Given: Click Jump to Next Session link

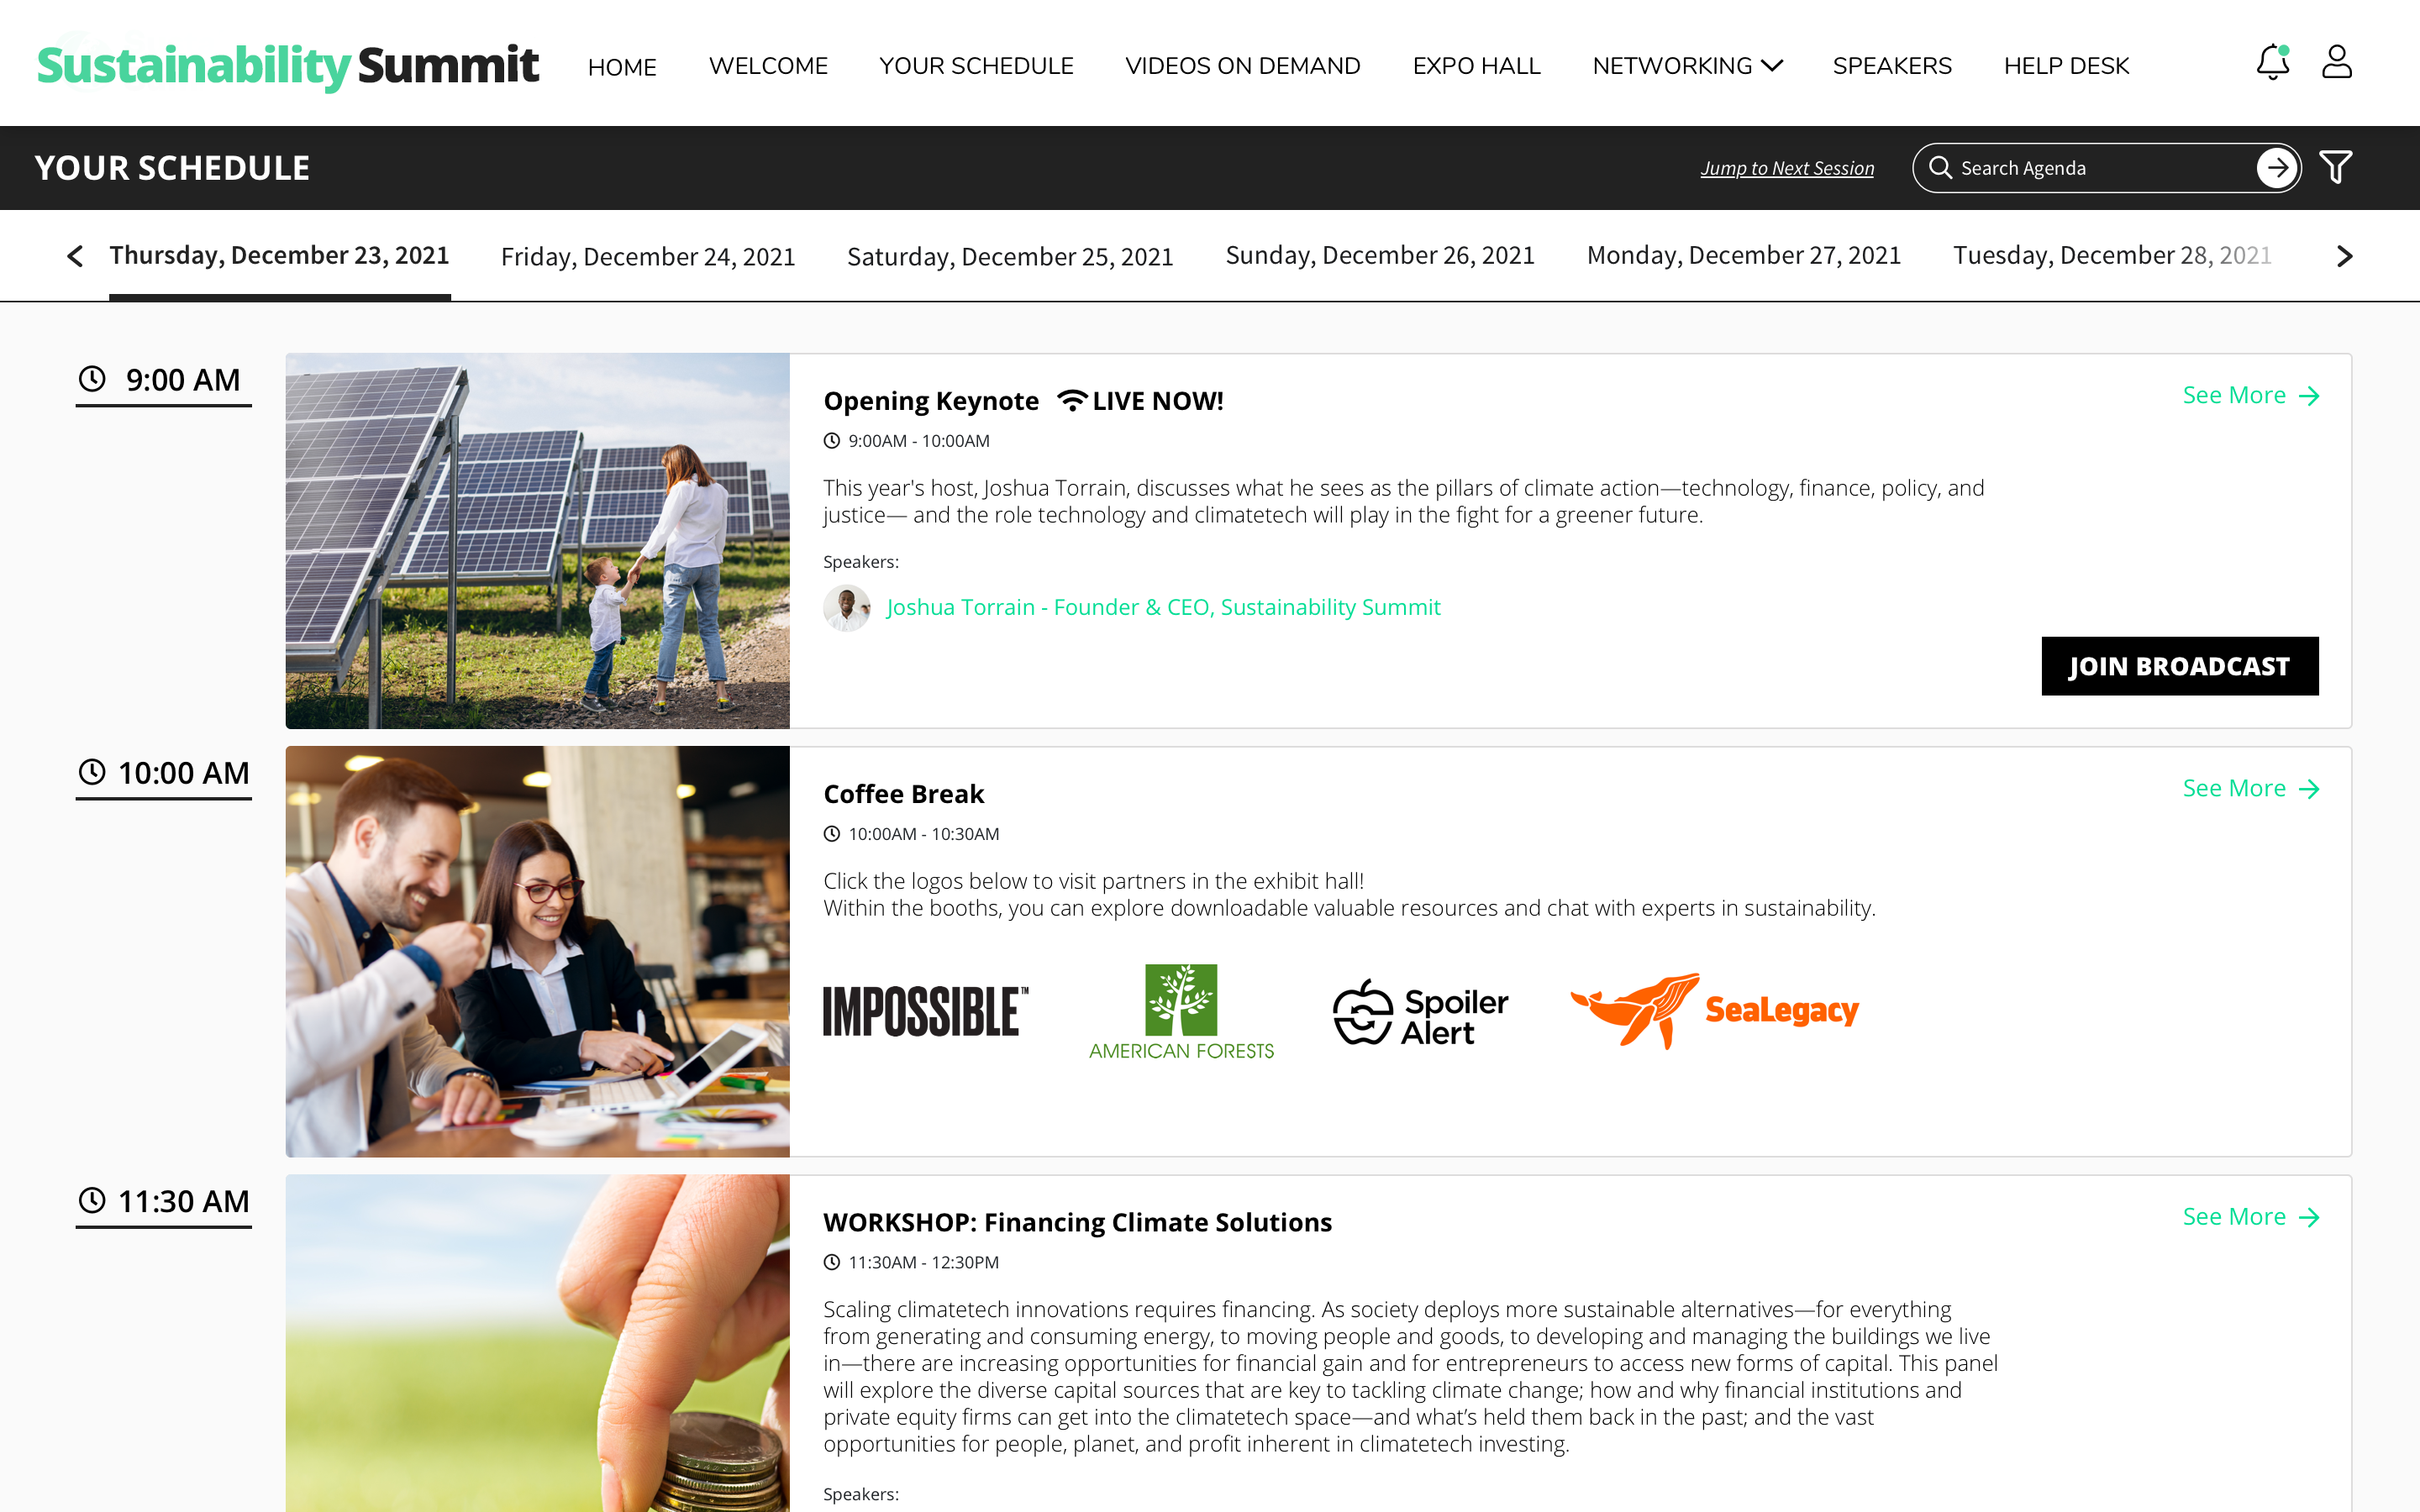Looking at the screenshot, I should coord(1787,168).
